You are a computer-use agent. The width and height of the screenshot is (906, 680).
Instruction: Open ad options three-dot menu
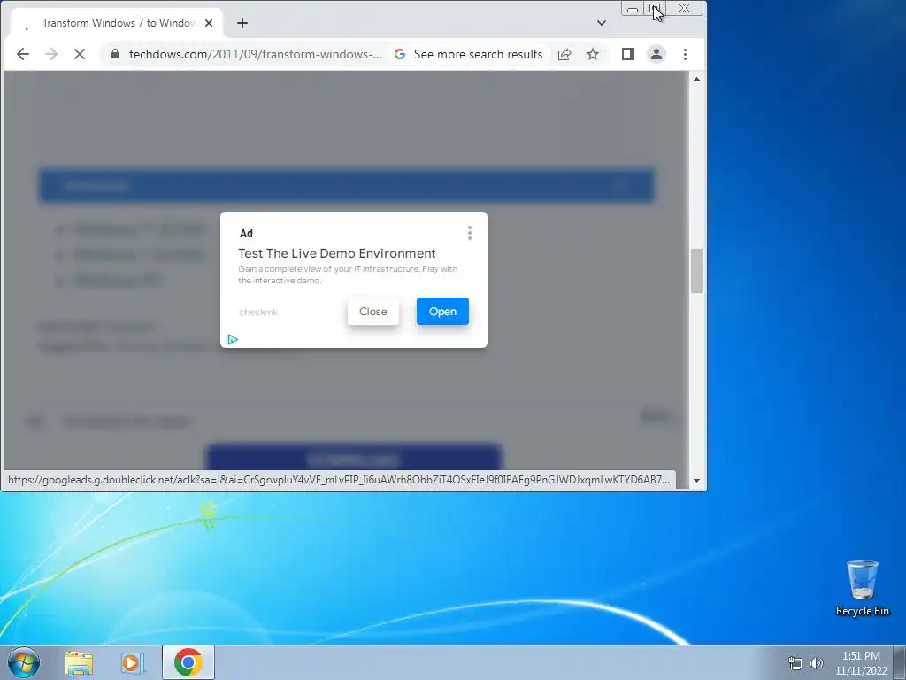point(470,233)
